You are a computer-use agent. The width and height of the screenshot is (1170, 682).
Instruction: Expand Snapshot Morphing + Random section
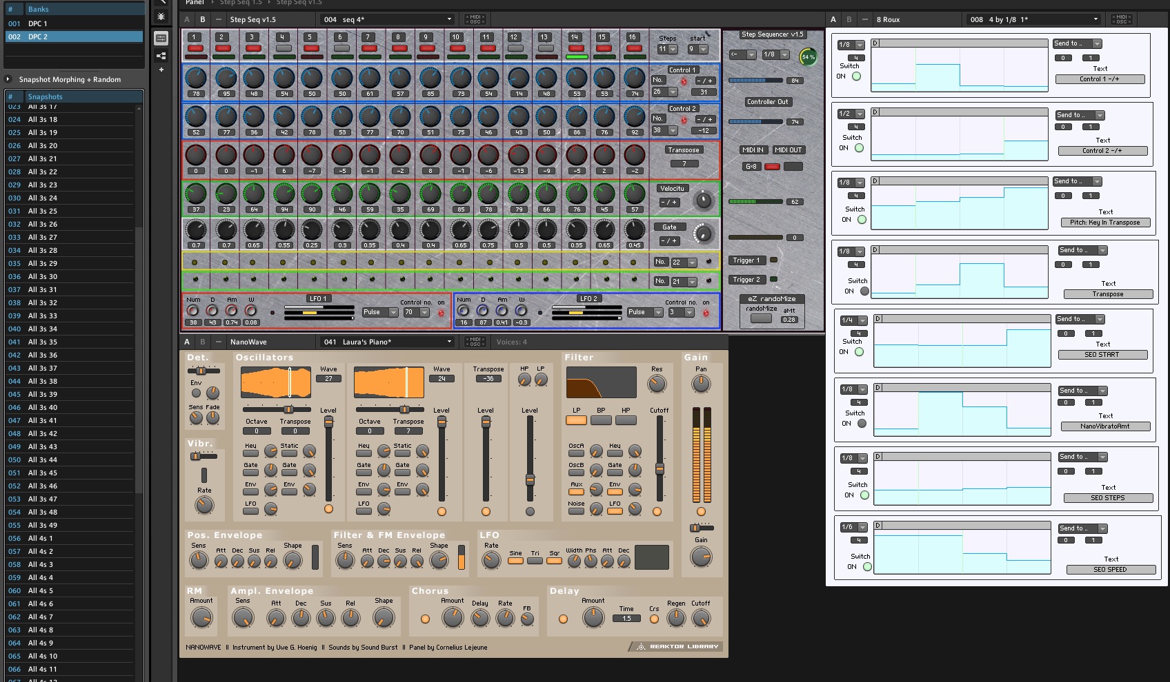[x=8, y=79]
